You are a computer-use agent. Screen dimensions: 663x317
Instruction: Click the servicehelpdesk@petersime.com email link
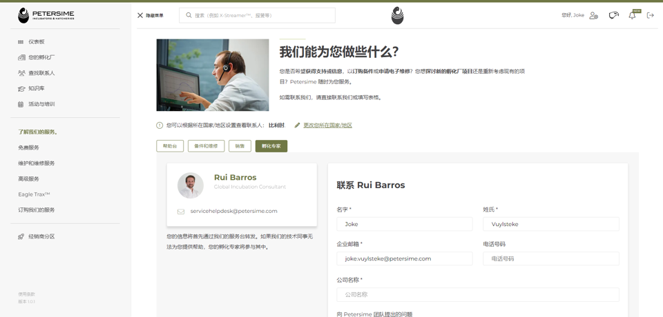point(233,211)
